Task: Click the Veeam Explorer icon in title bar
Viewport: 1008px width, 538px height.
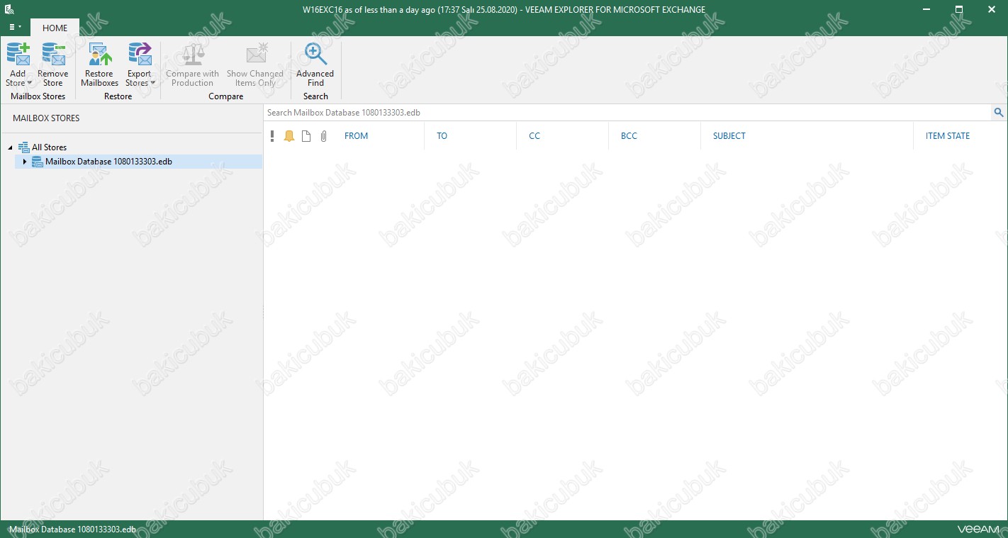Action: coord(10,9)
